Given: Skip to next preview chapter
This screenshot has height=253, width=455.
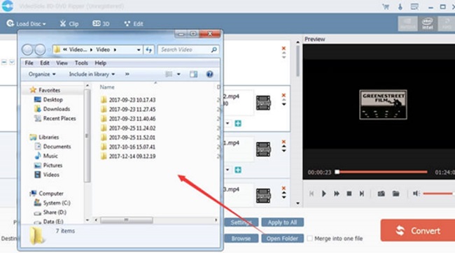Looking at the screenshot, I should (x=362, y=194).
